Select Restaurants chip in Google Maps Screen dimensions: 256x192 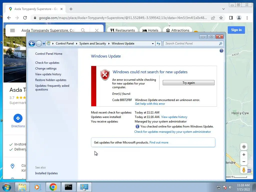click(x=122, y=30)
